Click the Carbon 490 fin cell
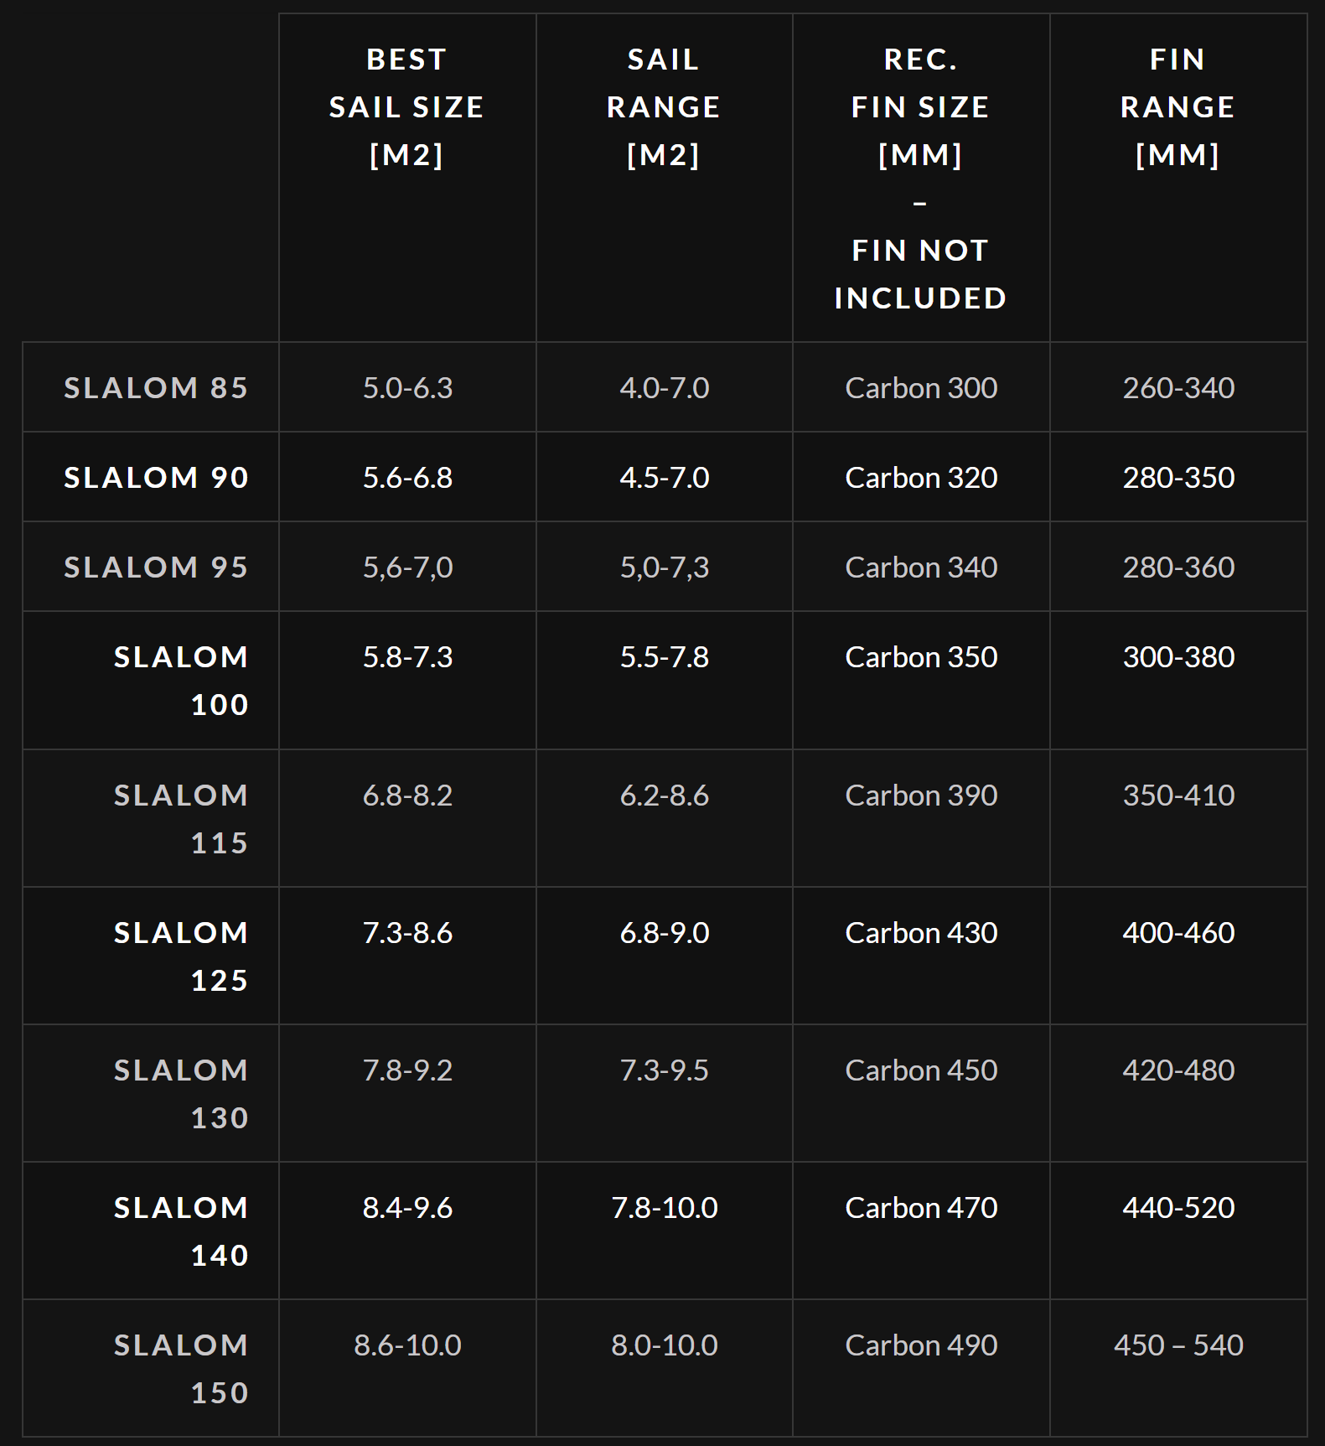 (x=921, y=1345)
